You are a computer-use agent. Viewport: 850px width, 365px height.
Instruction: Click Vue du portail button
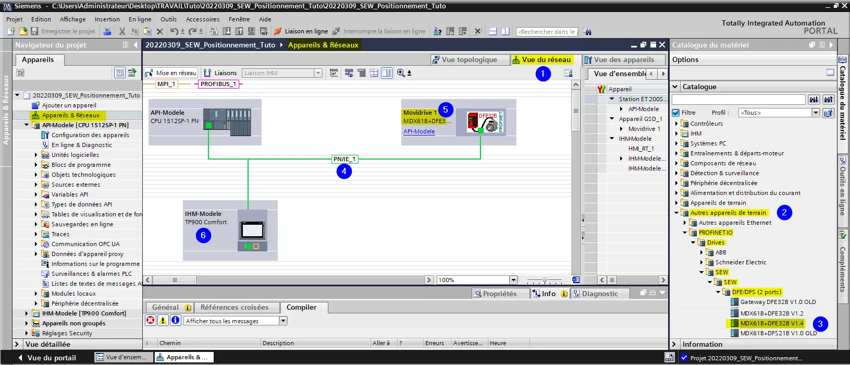pos(46,358)
